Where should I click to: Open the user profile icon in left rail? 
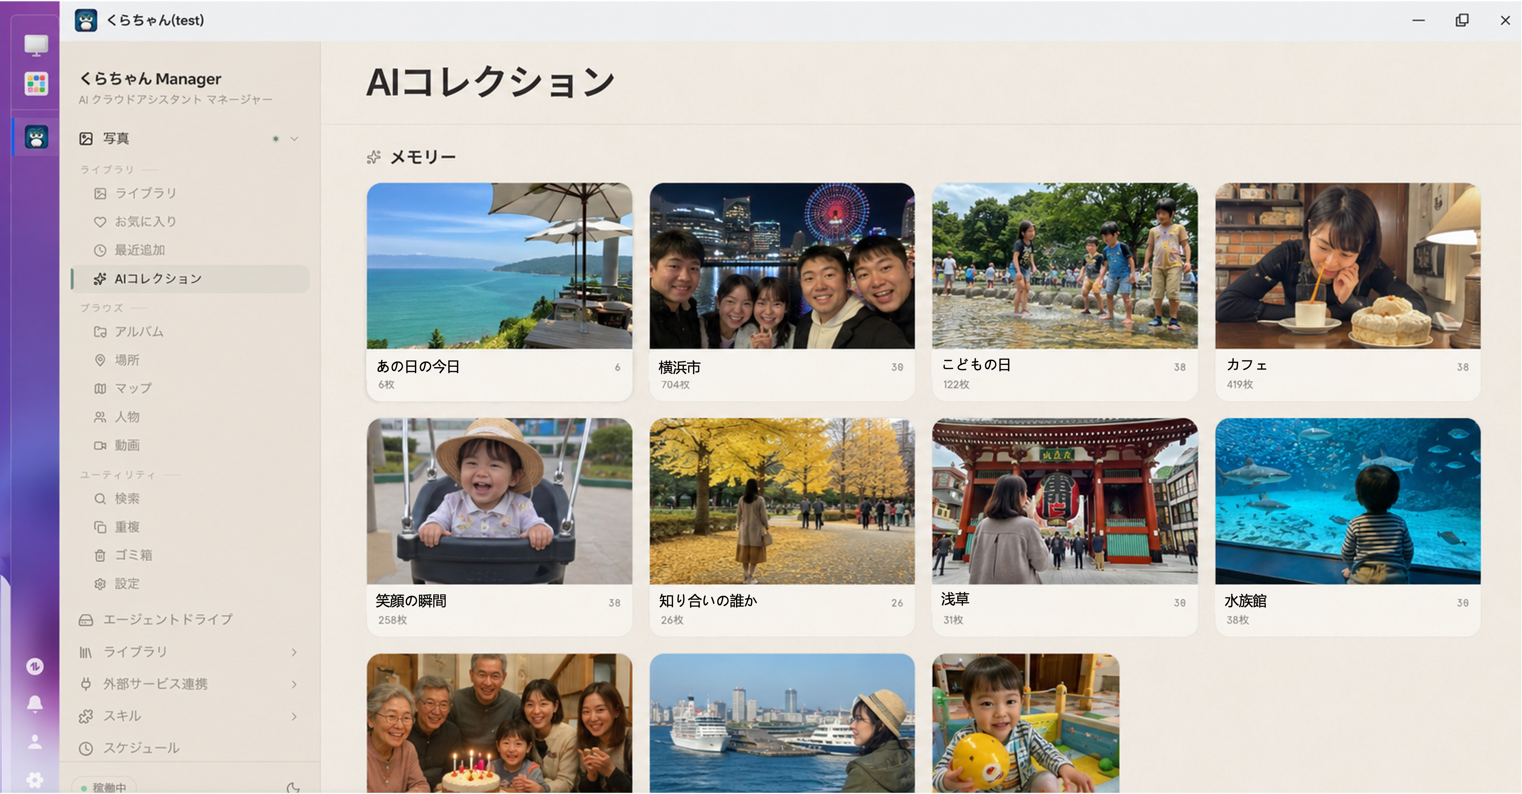35,742
